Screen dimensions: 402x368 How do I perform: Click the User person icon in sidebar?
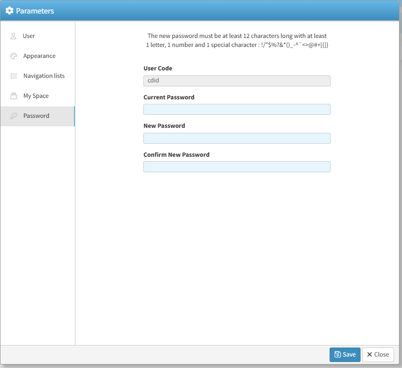(13, 36)
